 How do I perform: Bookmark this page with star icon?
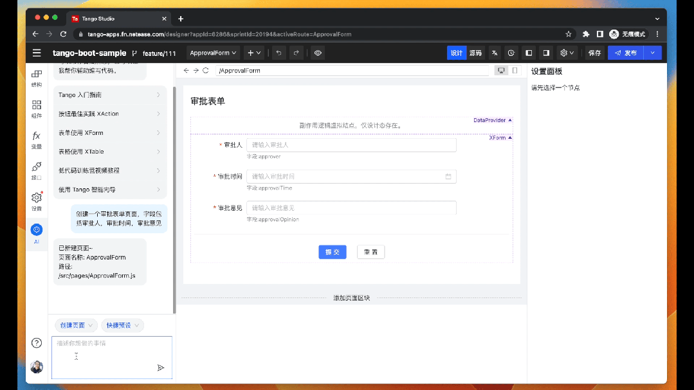pos(569,34)
